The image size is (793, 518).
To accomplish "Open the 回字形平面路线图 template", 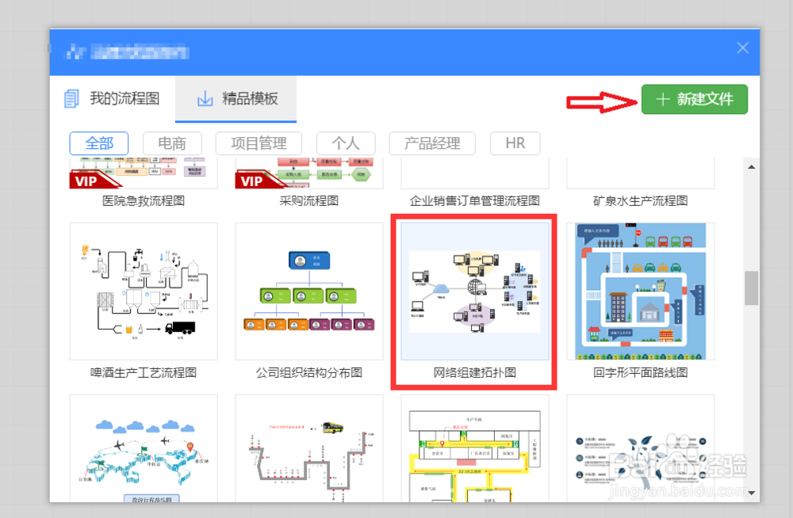I will point(640,291).
